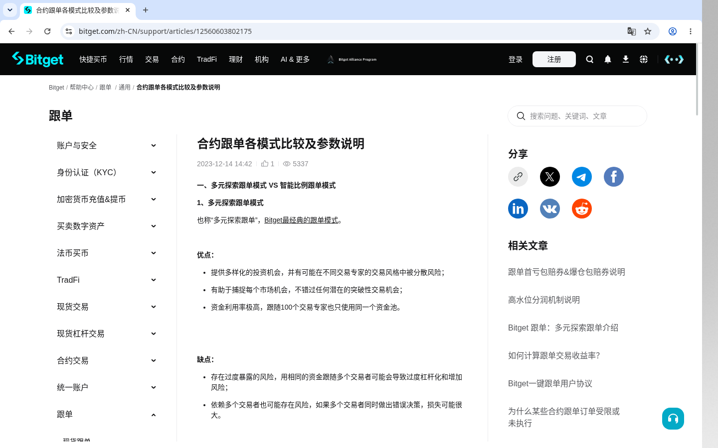This screenshot has width=718, height=448.
Task: Reload the page
Action: tap(47, 31)
